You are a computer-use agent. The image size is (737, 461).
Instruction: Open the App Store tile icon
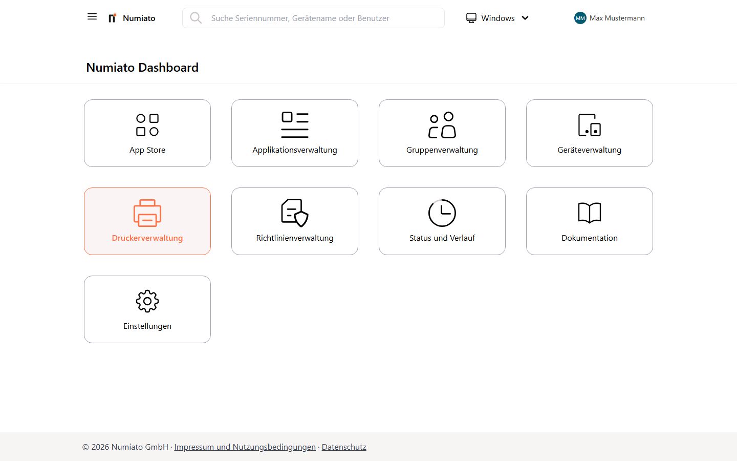click(147, 125)
